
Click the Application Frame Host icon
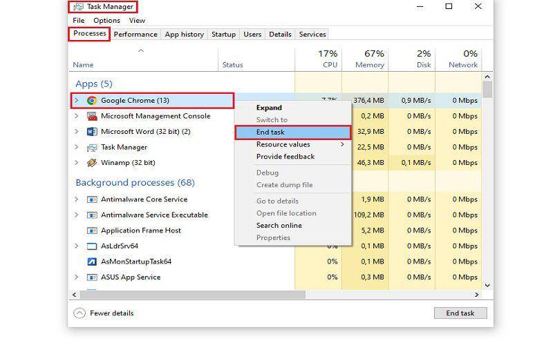coord(92,230)
